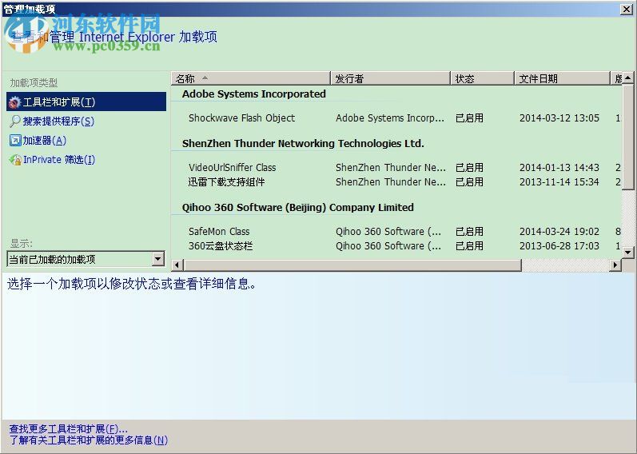Click the horizontal scrollbar thumb
The height and width of the screenshot is (454, 637).
tap(352, 265)
